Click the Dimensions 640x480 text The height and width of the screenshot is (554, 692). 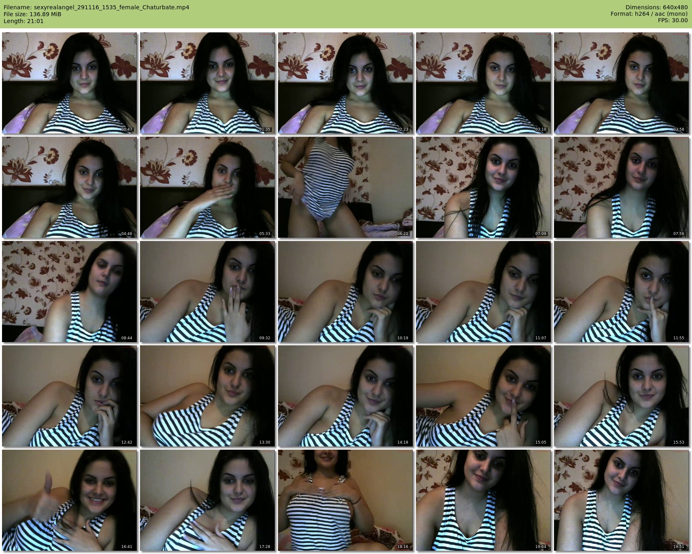pos(656,7)
